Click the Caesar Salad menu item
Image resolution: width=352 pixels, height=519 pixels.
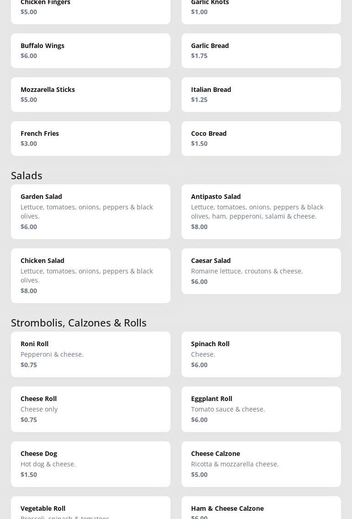tap(261, 271)
